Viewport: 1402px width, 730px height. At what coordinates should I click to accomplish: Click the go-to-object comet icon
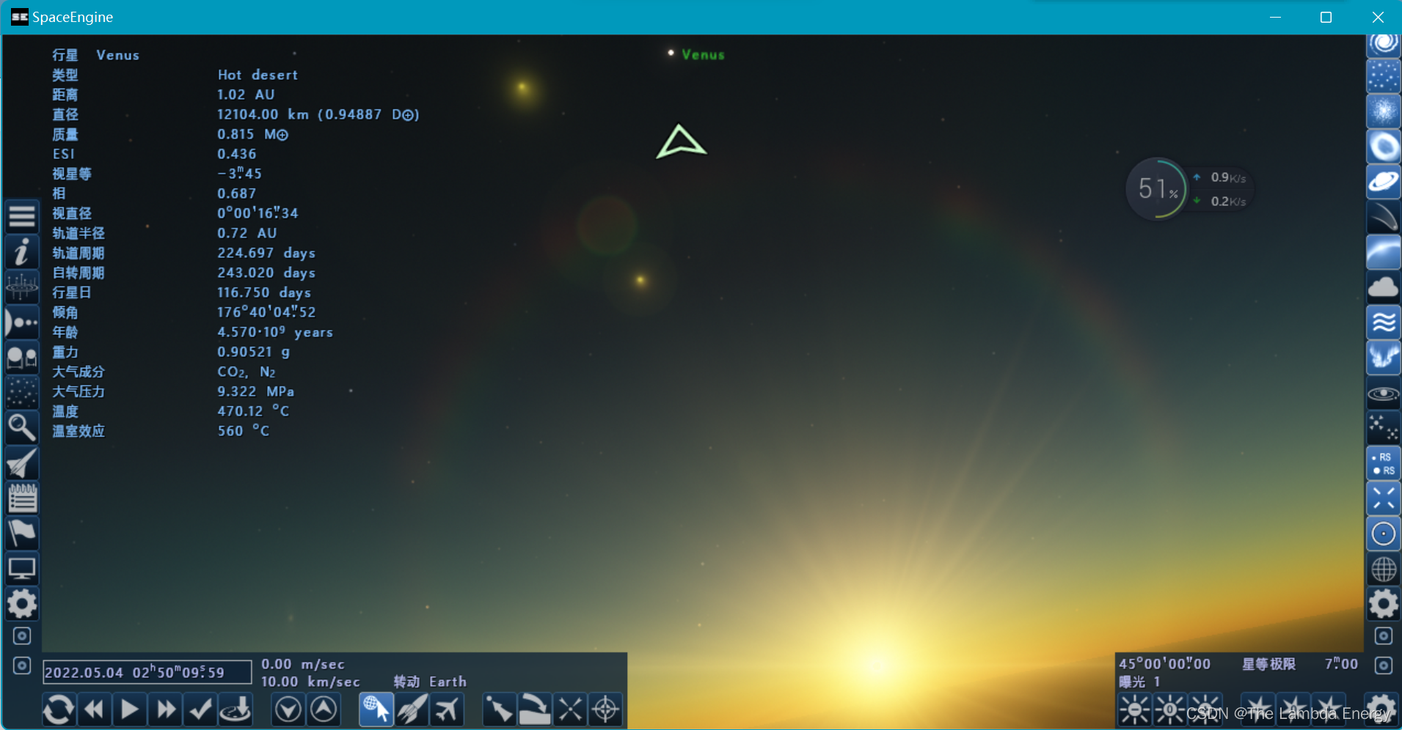[500, 709]
